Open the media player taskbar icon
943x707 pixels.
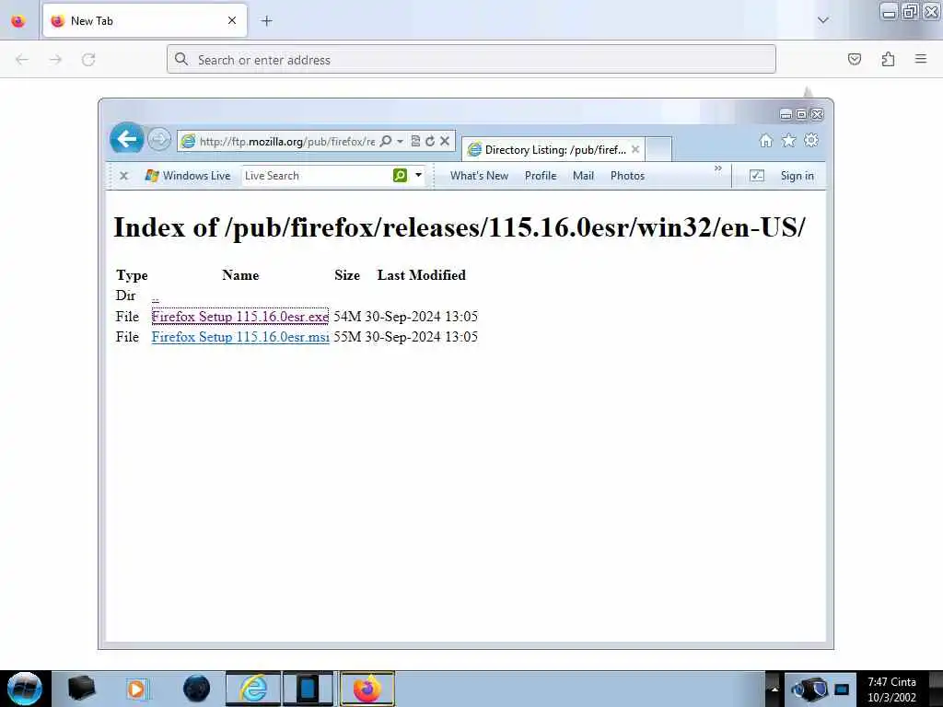[136, 689]
